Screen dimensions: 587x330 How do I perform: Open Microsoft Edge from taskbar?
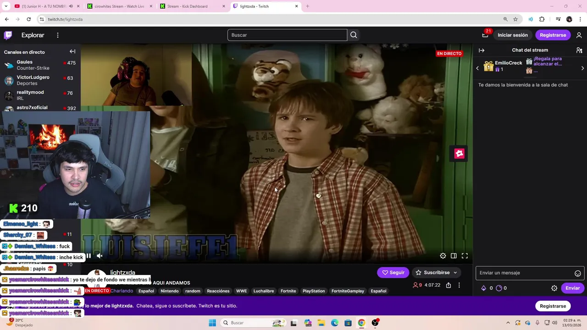335,323
